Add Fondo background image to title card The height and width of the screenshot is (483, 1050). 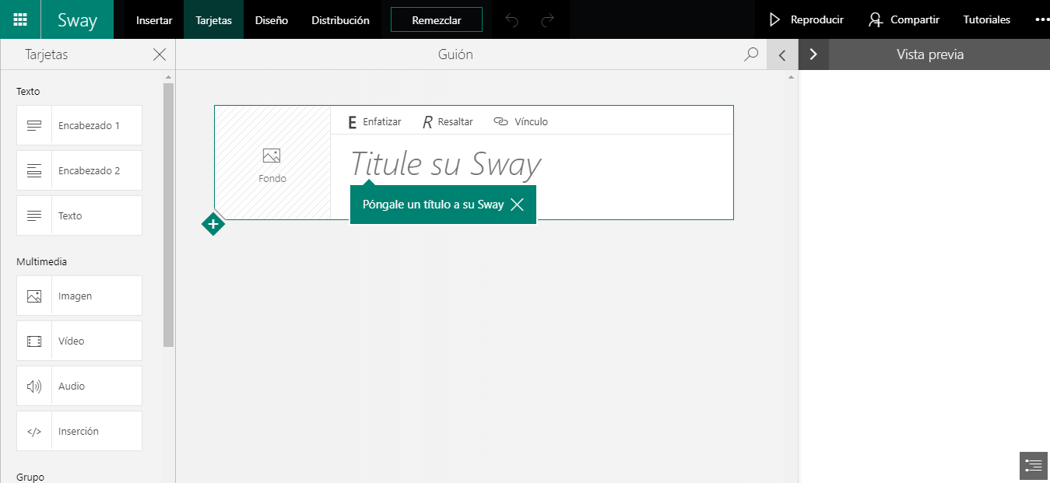[x=272, y=163]
